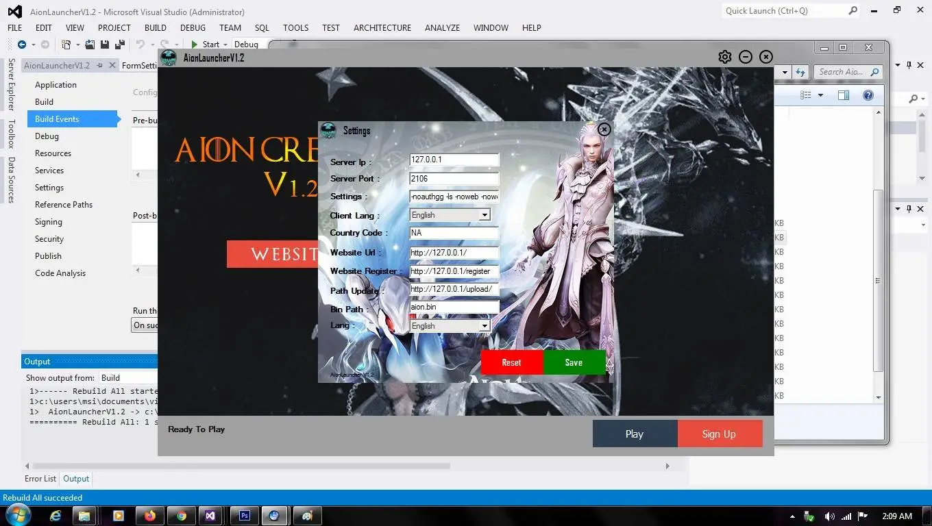Click the Explorer refresh arrows button
Viewport: 932px width, 526px height.
point(800,72)
